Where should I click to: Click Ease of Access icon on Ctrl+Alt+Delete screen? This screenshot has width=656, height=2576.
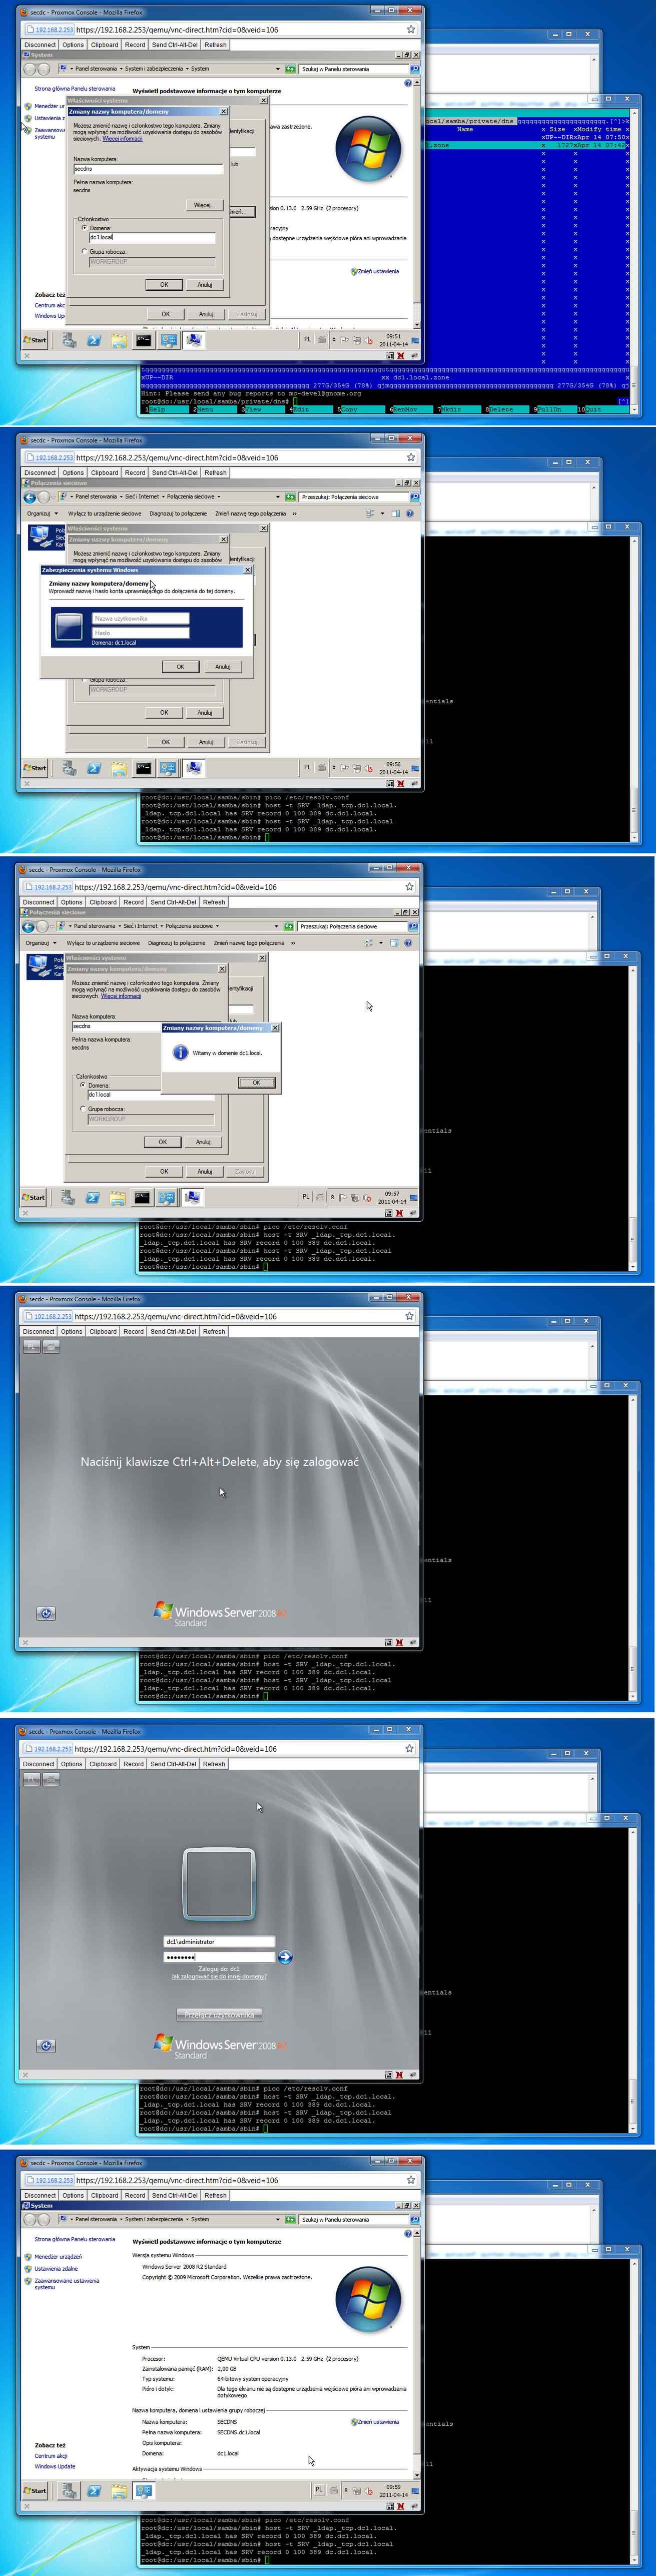45,1613
